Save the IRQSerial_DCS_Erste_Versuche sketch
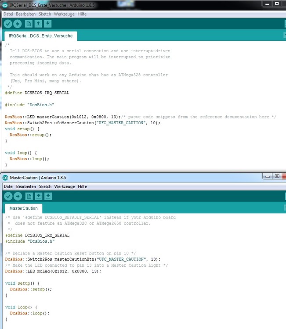The width and height of the screenshot is (286, 329). [x=48, y=24]
